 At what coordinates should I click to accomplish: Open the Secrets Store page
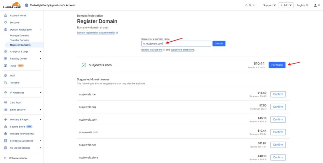17,127
